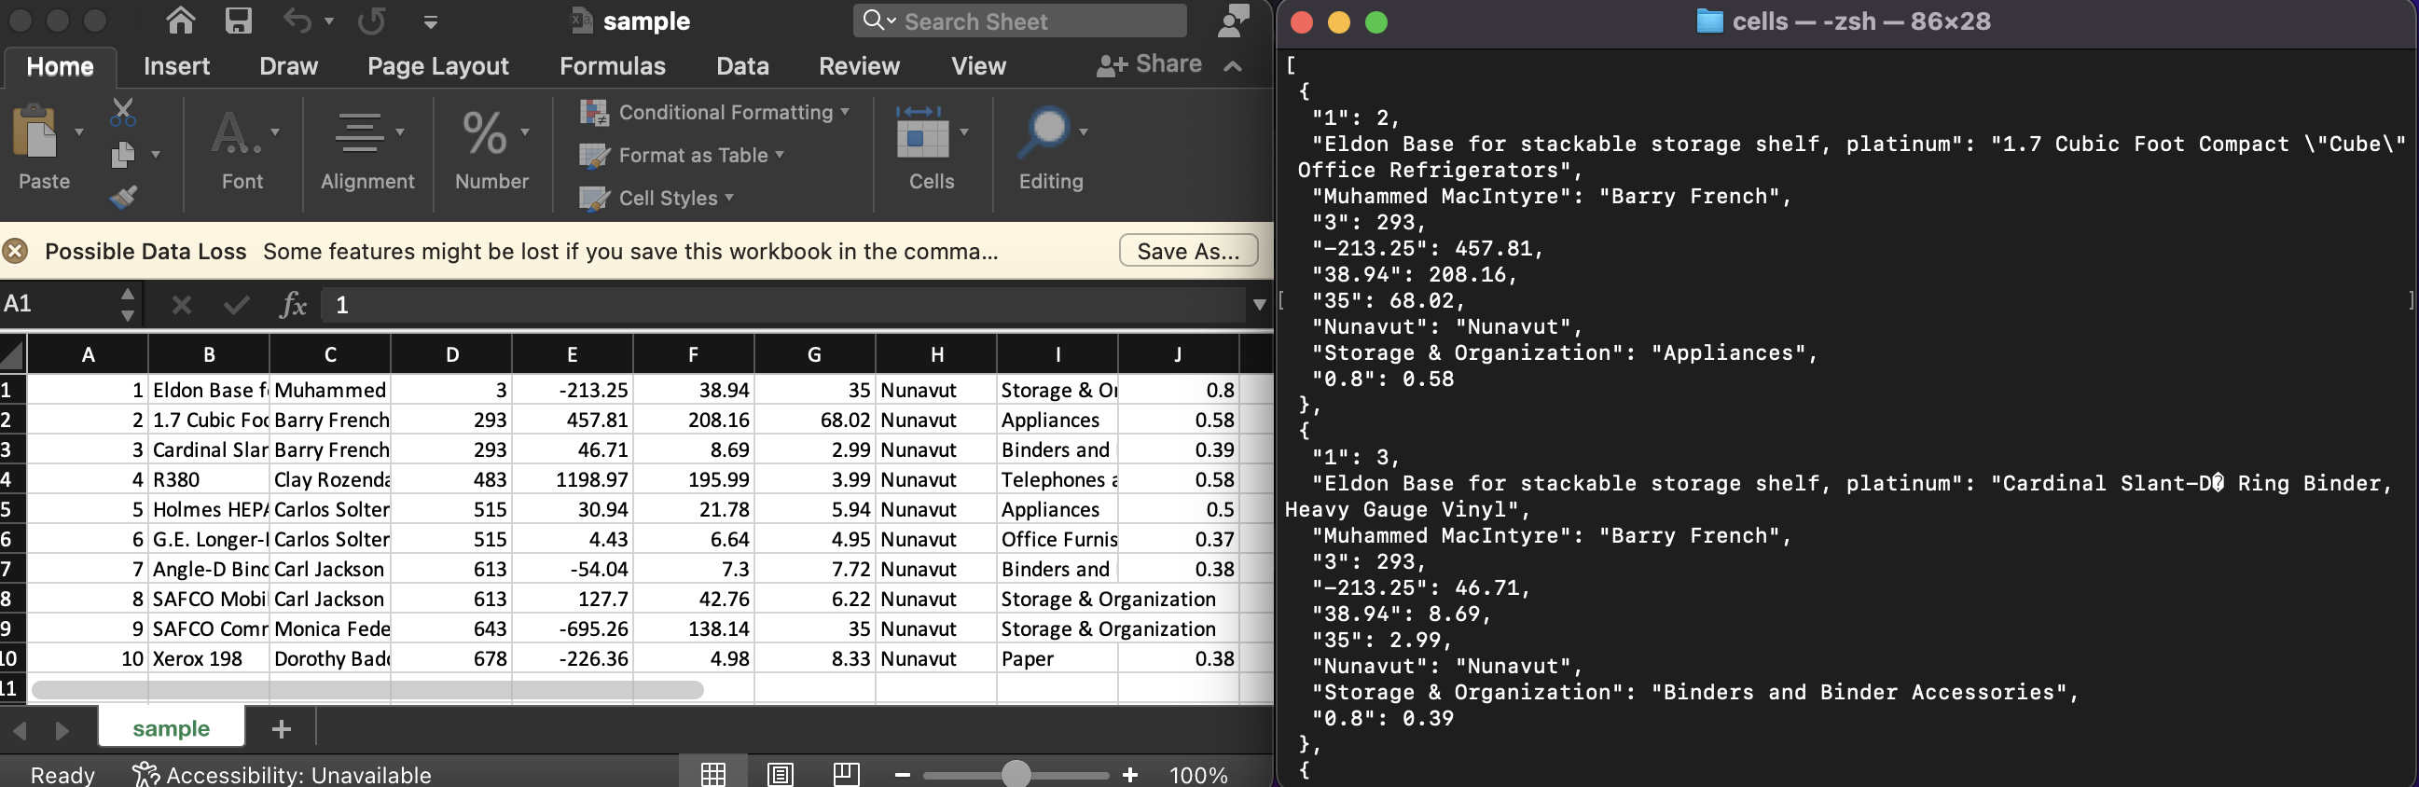This screenshot has height=787, width=2419.
Task: Click the Cut scissors icon
Action: tap(123, 112)
